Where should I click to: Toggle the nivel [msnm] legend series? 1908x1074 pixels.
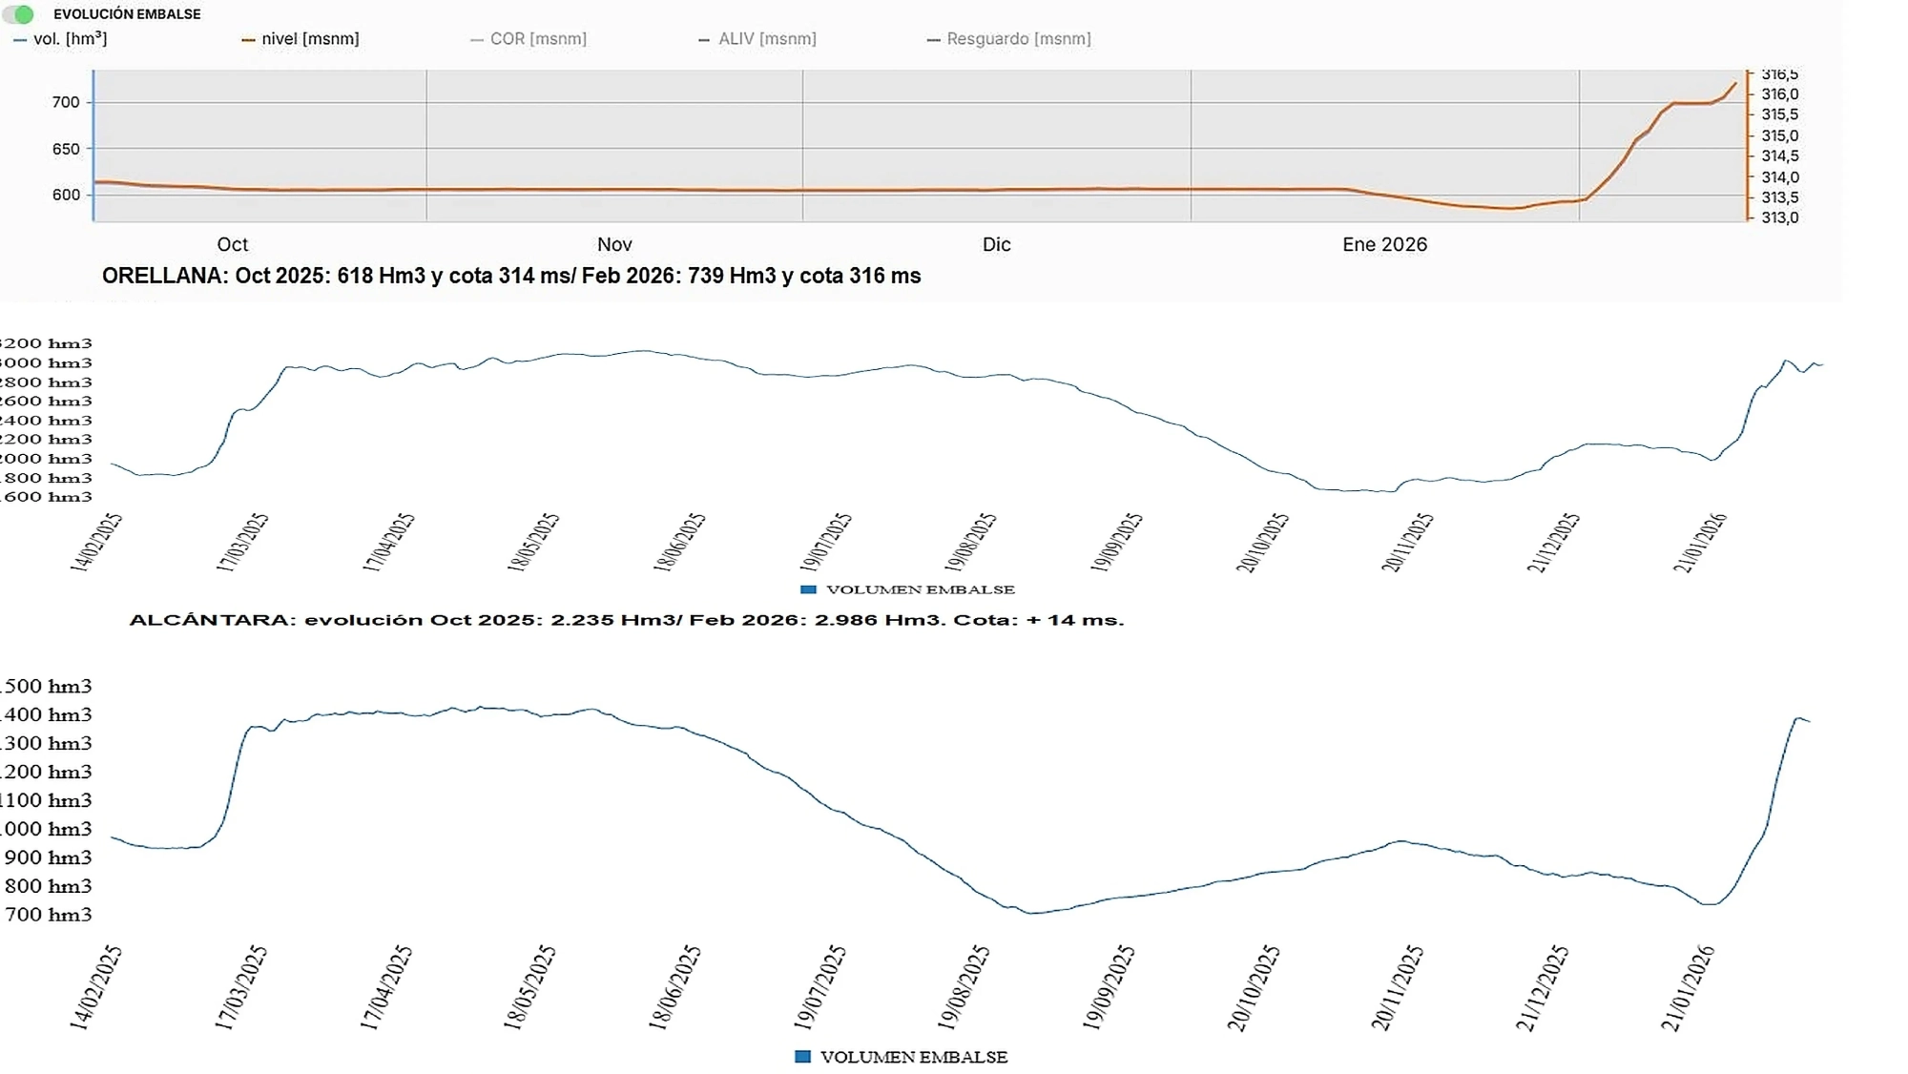[301, 39]
